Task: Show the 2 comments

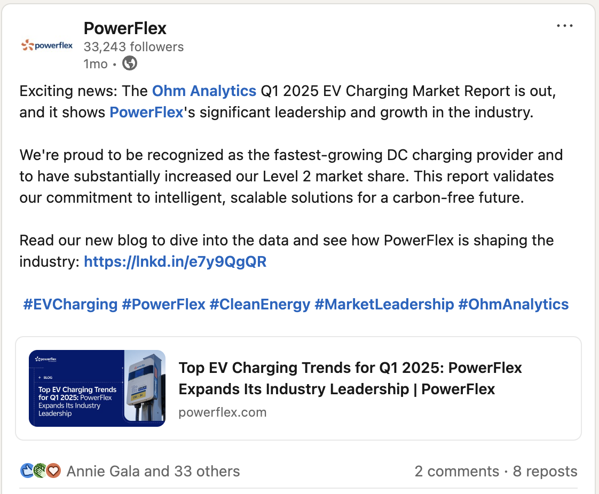Action: click(x=456, y=472)
